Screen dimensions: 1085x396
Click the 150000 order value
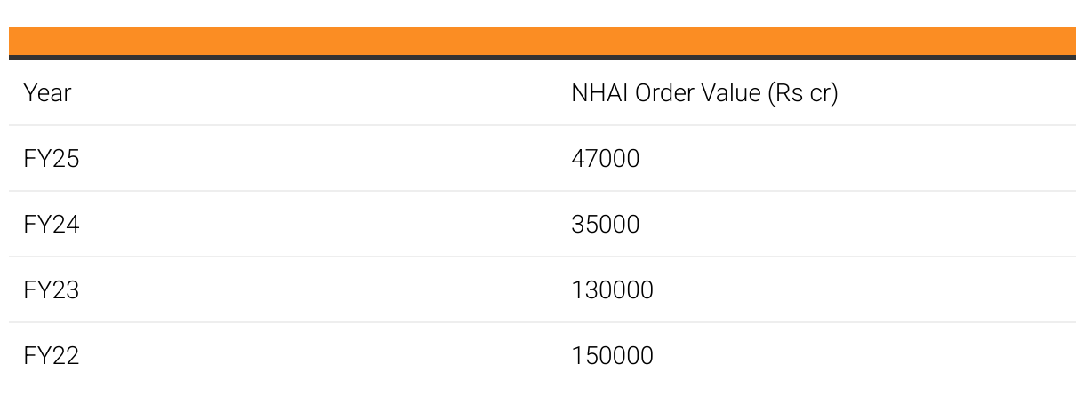pos(611,356)
